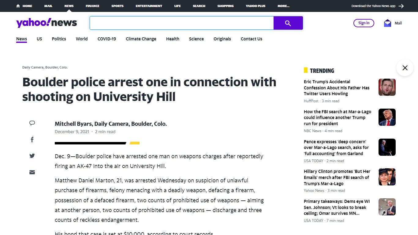Select the COVID-19 section tab
Viewport: 418px width, 235px height.
click(x=107, y=39)
